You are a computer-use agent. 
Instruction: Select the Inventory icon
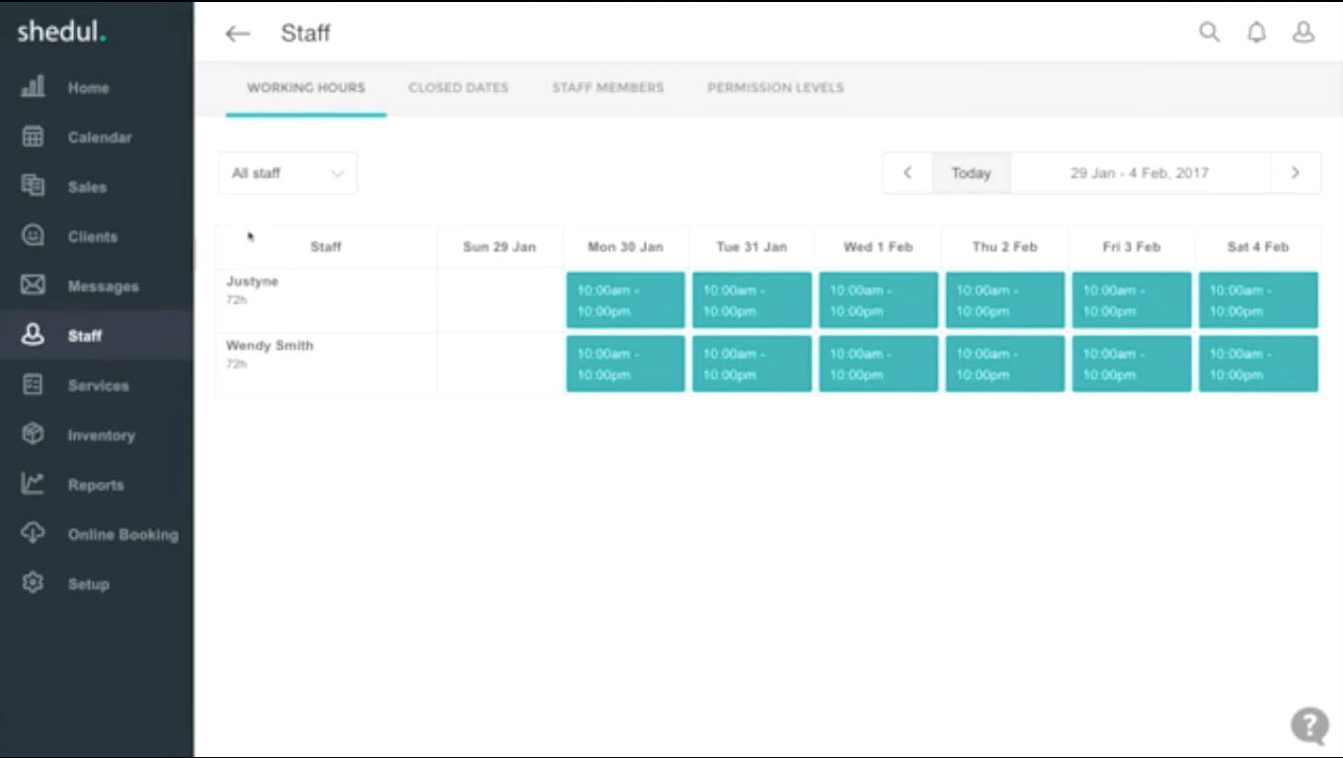tap(33, 434)
